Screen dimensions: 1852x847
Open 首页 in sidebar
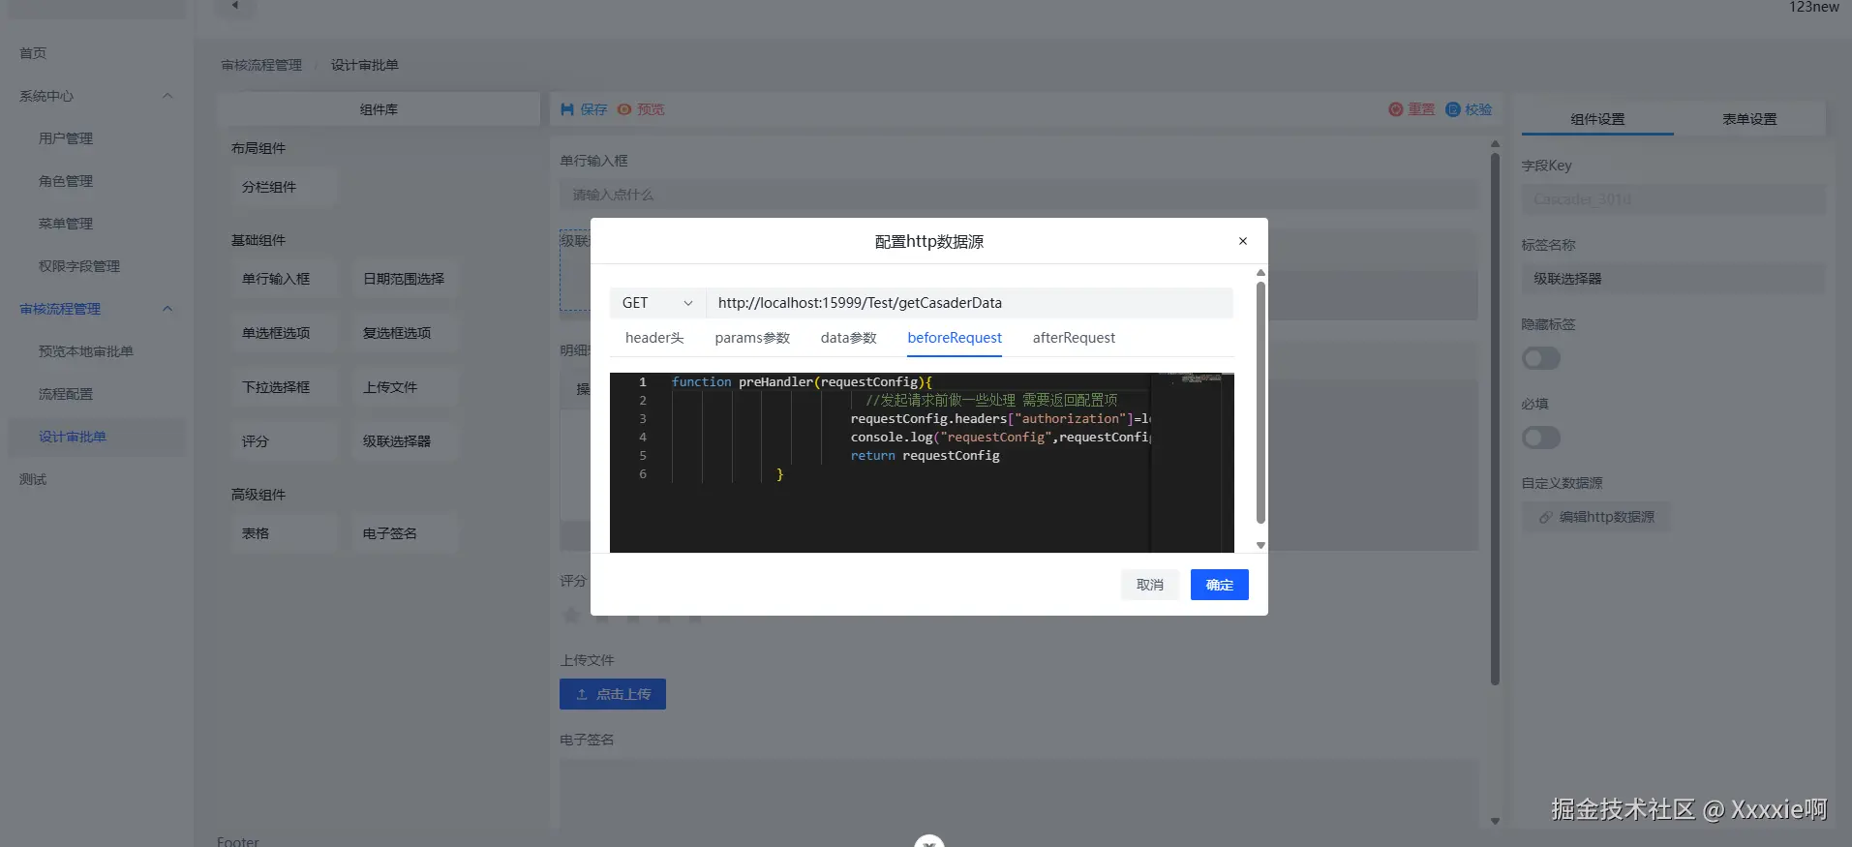[x=33, y=53]
